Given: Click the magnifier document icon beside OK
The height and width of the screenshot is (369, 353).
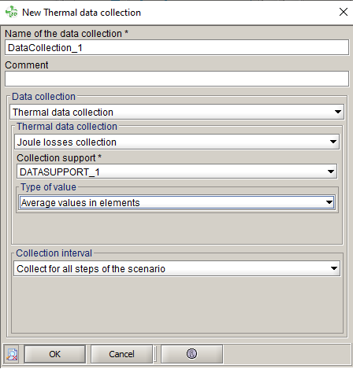Looking at the screenshot, I should click(12, 354).
